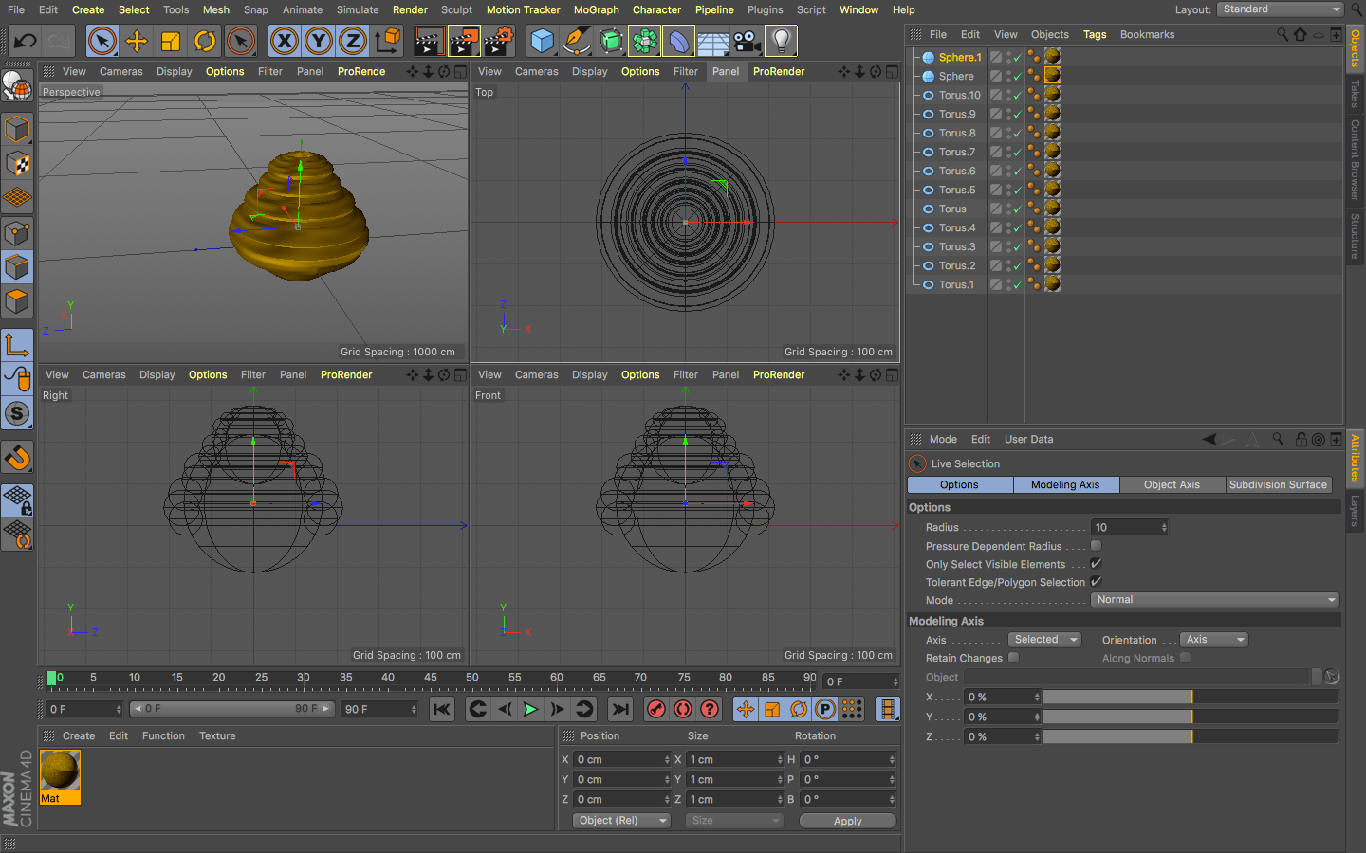1366x853 pixels.
Task: Click the Record Active Objects key button
Action: point(655,709)
